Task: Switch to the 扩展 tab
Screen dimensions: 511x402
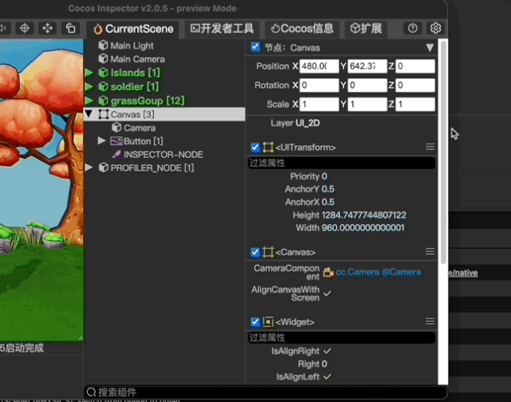Action: coord(366,29)
